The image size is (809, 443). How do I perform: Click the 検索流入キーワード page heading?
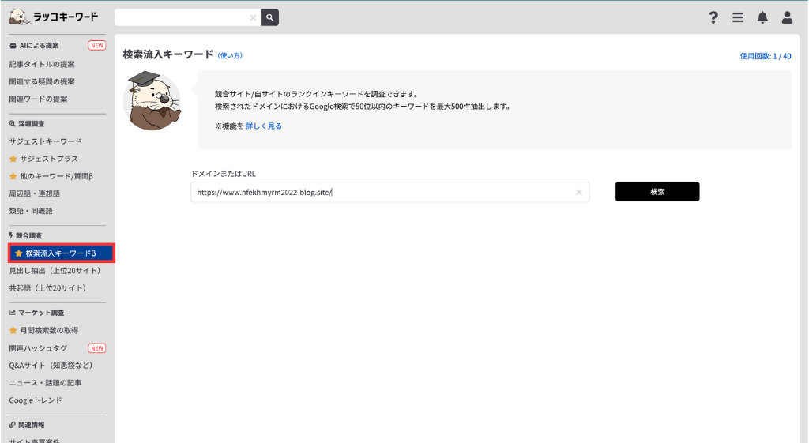[x=167, y=54]
